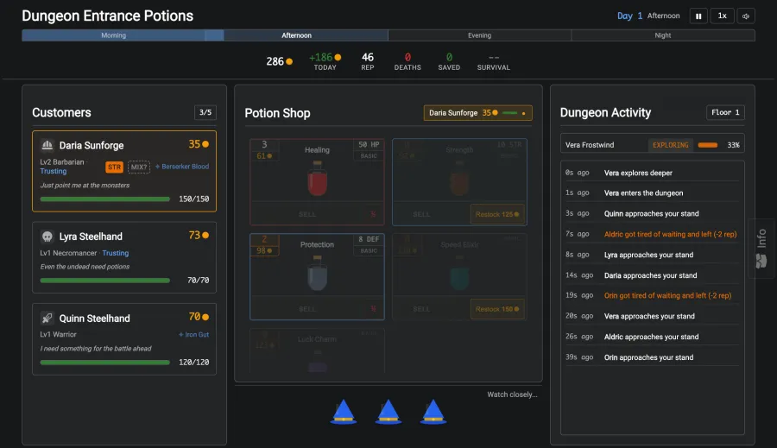This screenshot has height=448, width=777.
Task: Pause the game with the pause button
Action: [x=698, y=16]
